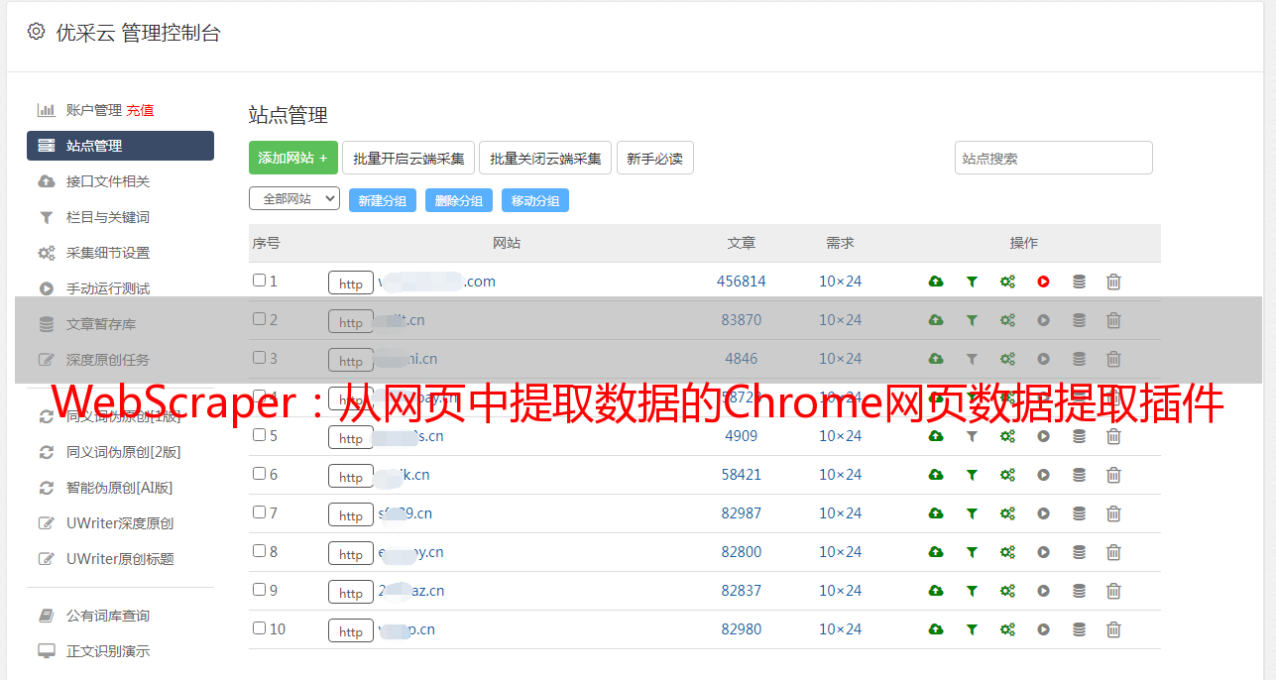This screenshot has height=680, width=1276.
Task: Open the 新手必读 guide button
Action: coord(654,158)
